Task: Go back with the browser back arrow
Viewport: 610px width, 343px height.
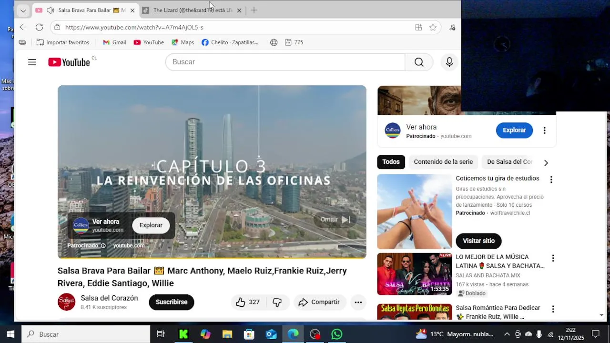Action: pyautogui.click(x=23, y=27)
